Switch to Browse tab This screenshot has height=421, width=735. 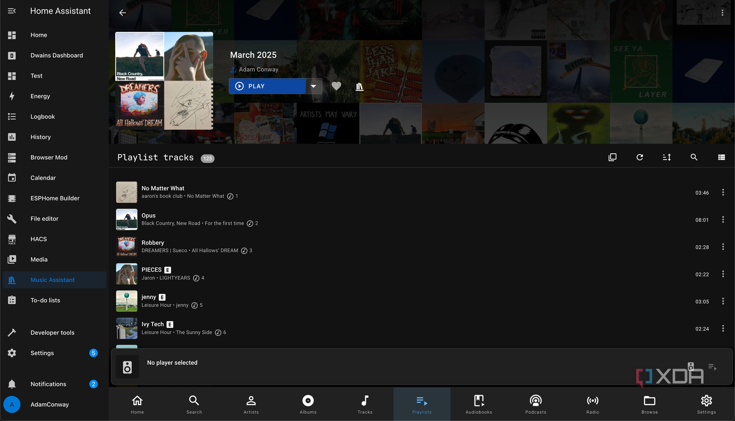click(649, 404)
